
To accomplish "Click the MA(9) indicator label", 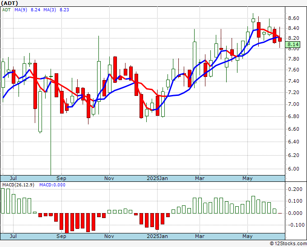I will click(x=21, y=10).
